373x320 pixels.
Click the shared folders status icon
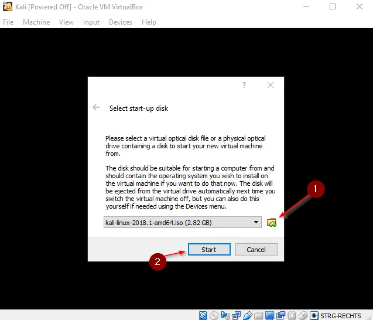258,316
